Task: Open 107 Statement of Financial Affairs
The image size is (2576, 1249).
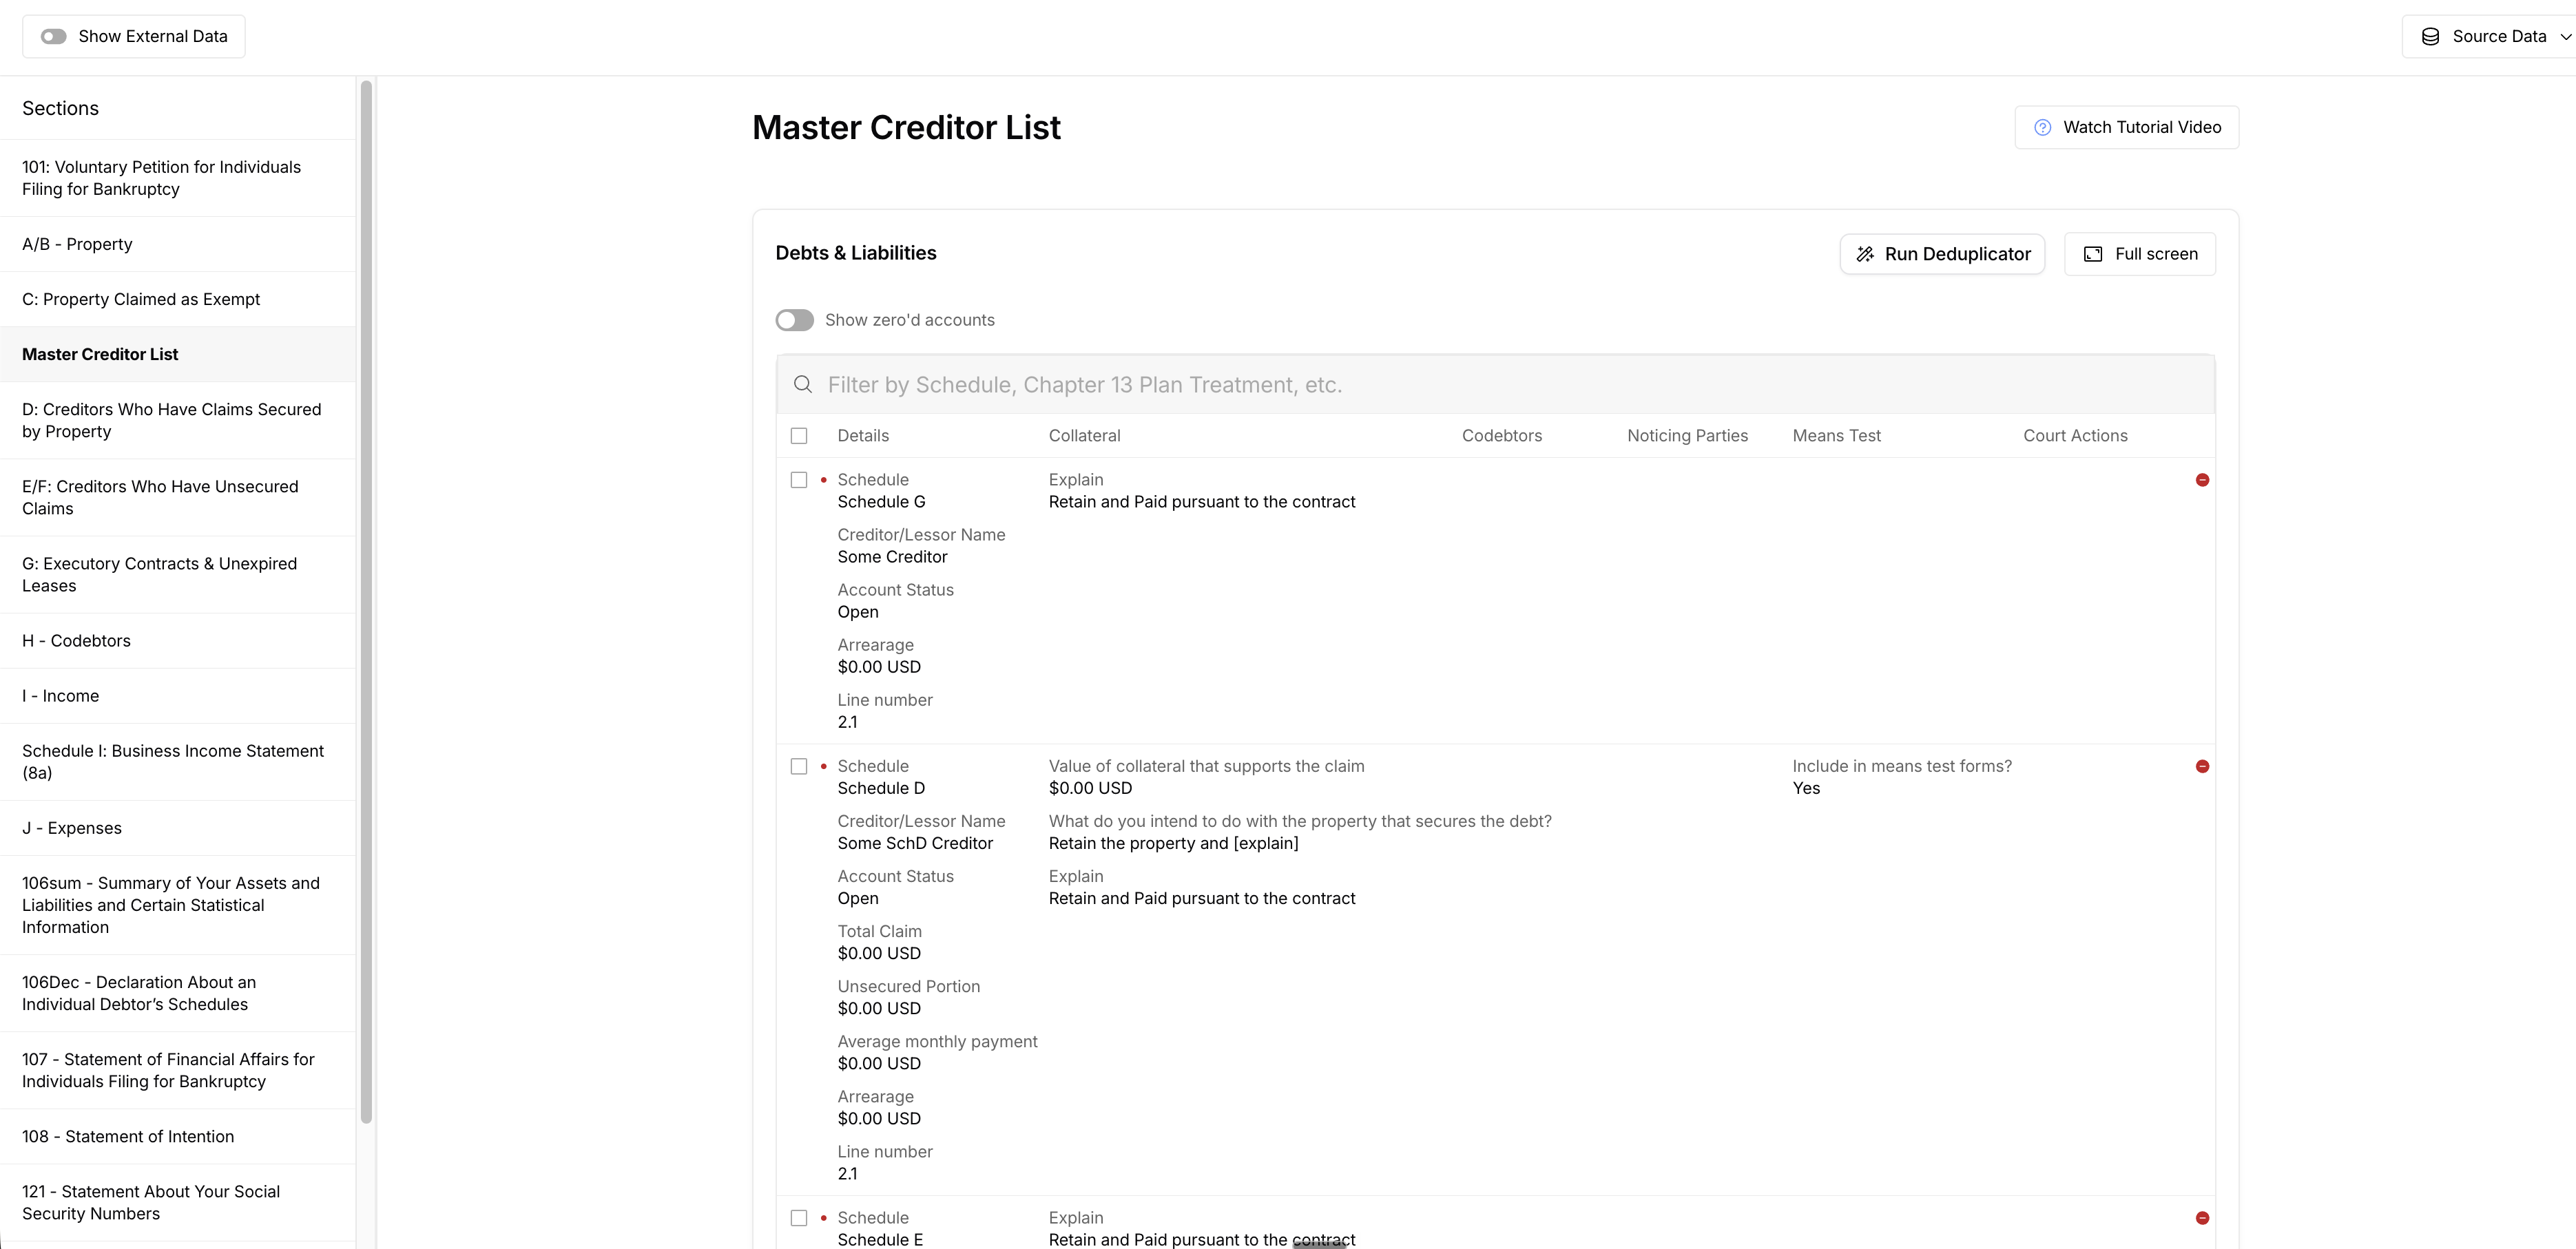Action: click(178, 1070)
